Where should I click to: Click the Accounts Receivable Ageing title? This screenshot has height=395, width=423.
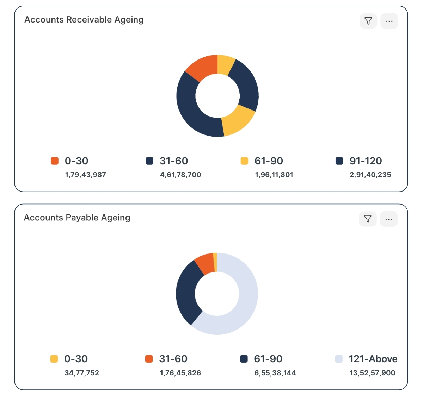[x=84, y=20]
